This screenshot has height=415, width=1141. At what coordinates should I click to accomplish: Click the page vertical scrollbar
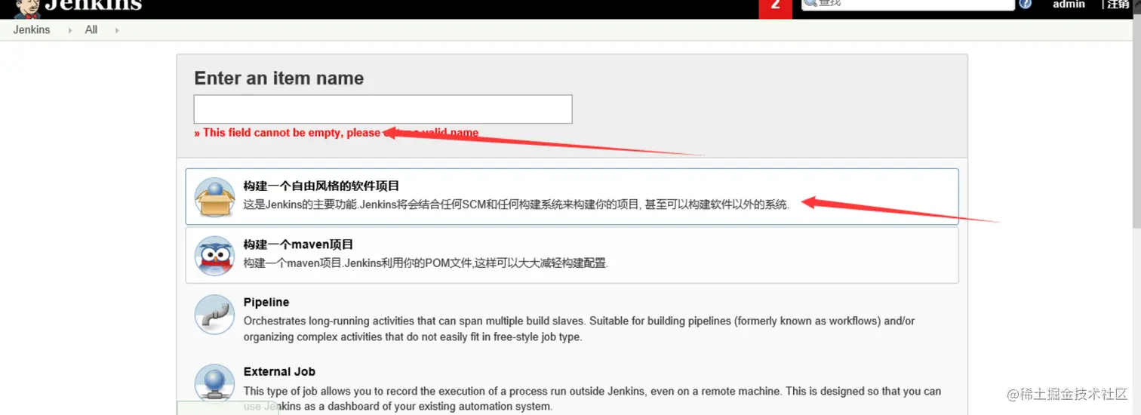1136,121
